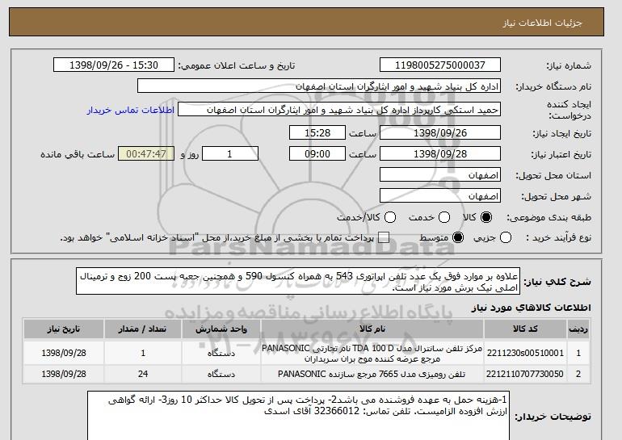
Task: Select the متوسط purchase type radio
Action: [x=458, y=237]
